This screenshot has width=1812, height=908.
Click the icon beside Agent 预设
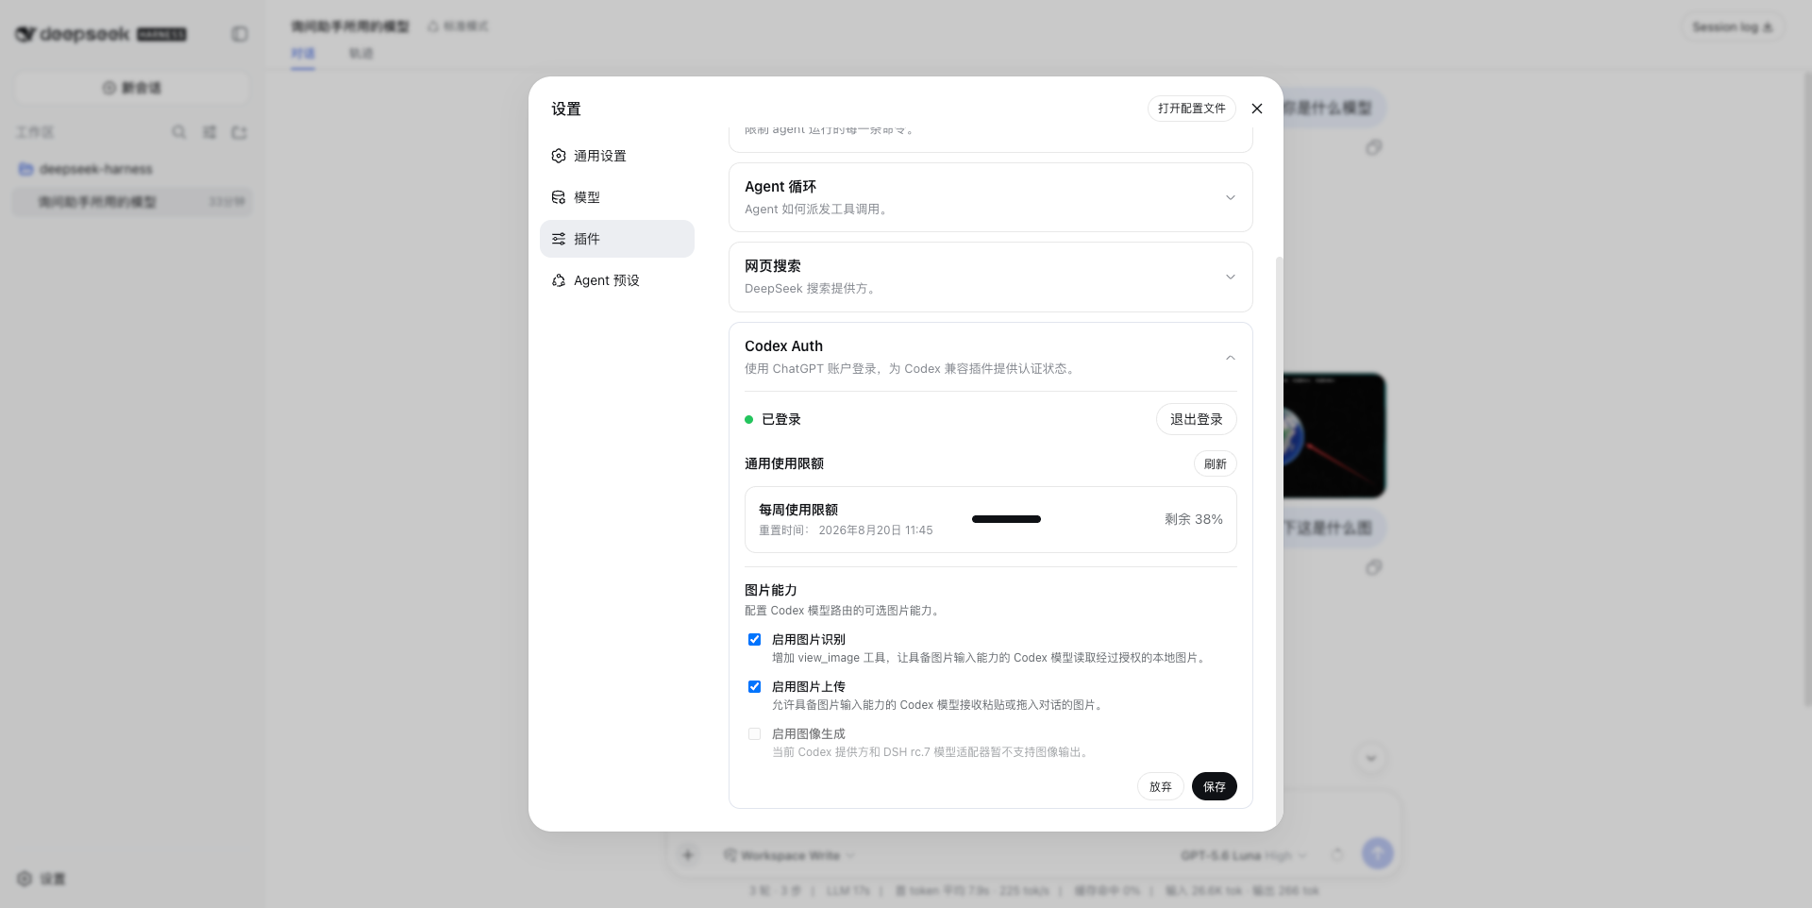coord(559,280)
